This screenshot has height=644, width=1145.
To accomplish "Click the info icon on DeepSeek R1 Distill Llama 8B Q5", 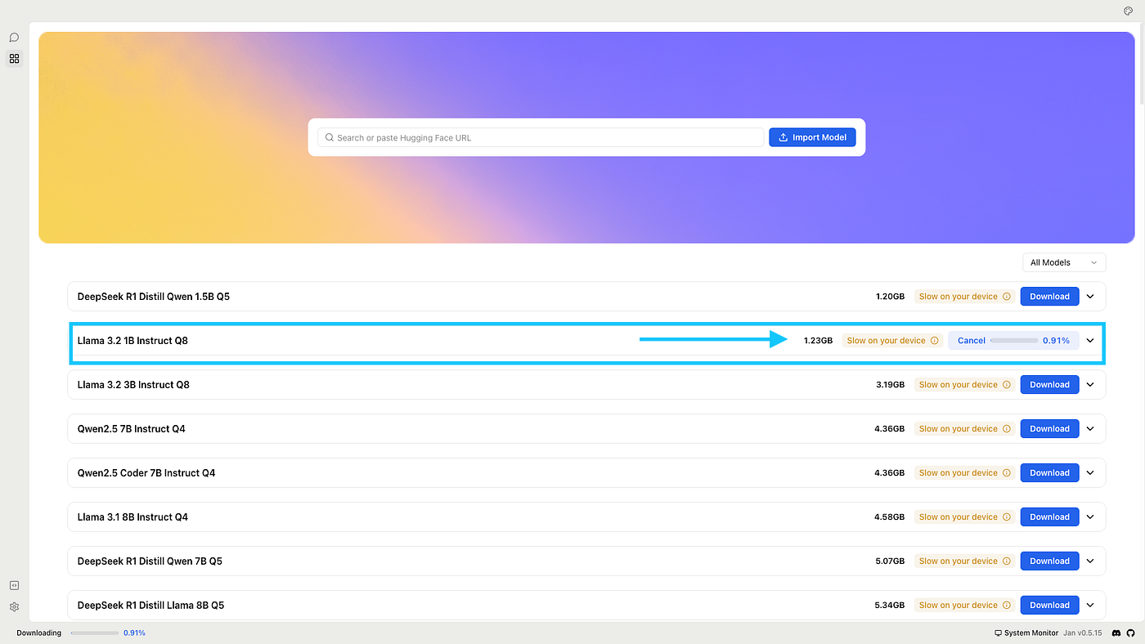I will tap(1007, 606).
